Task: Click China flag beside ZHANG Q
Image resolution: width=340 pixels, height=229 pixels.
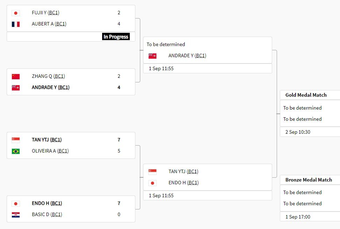Action: click(x=15, y=76)
